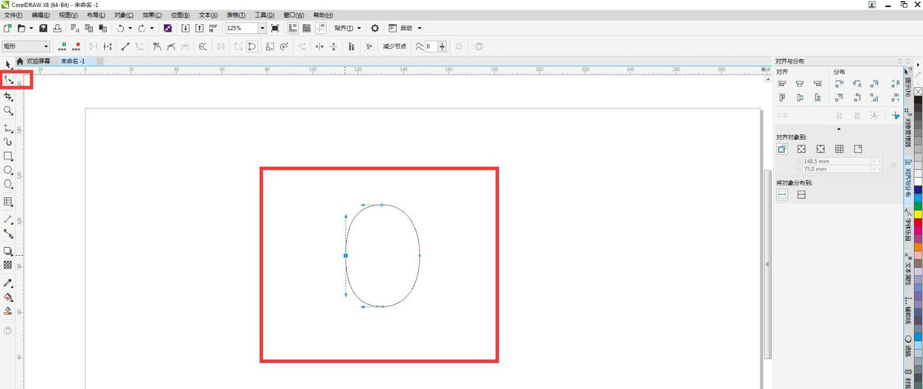923x389 pixels.
Task: Toggle align to grid option
Action: tap(839, 149)
